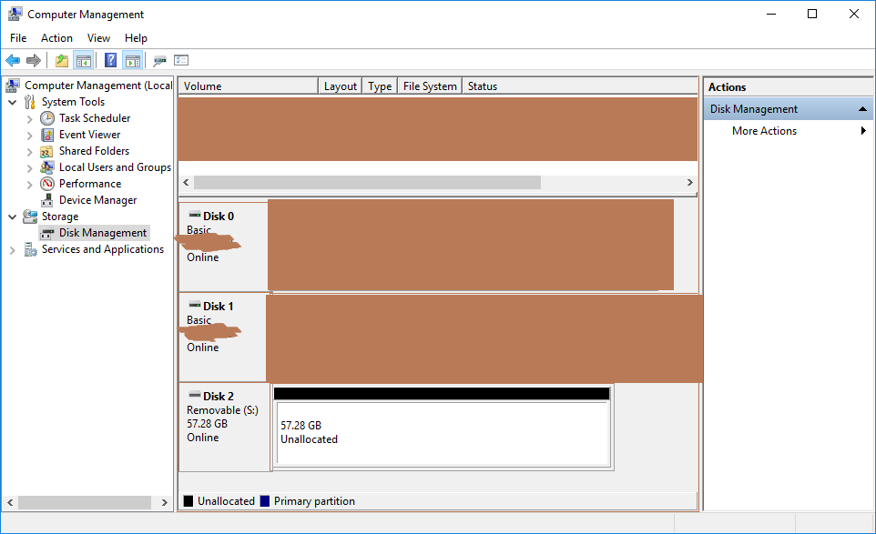Sort by the File System column header

coord(430,86)
